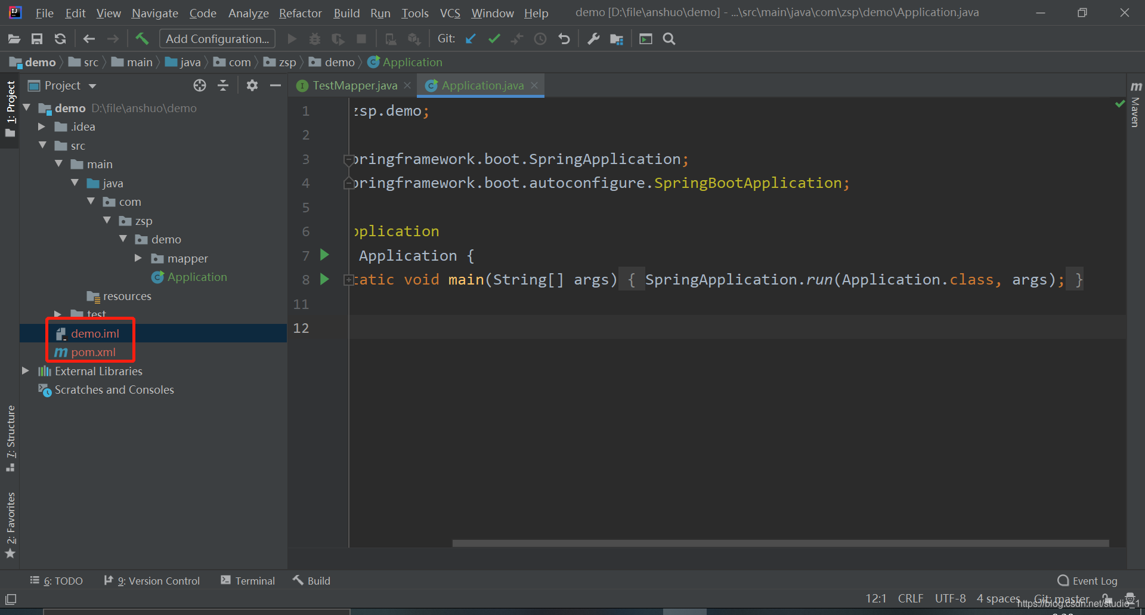This screenshot has width=1145, height=615.
Task: Collapse the zsp package
Action: click(x=107, y=221)
